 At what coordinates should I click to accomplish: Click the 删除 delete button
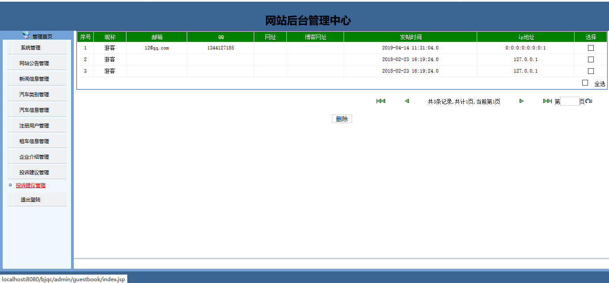342,119
